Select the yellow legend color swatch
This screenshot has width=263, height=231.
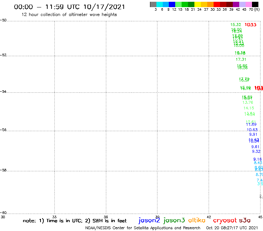(198, 4)
